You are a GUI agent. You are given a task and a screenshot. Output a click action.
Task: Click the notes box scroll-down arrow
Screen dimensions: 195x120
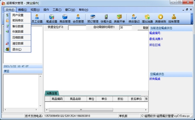(40, 106)
